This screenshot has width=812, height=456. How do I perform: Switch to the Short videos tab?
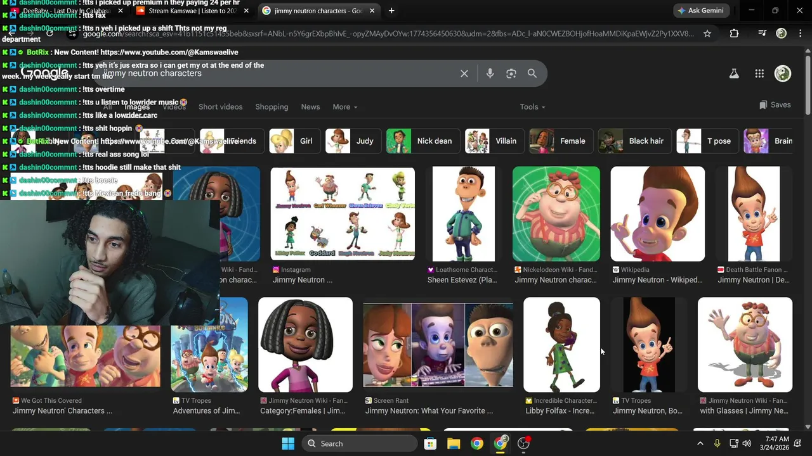click(220, 107)
